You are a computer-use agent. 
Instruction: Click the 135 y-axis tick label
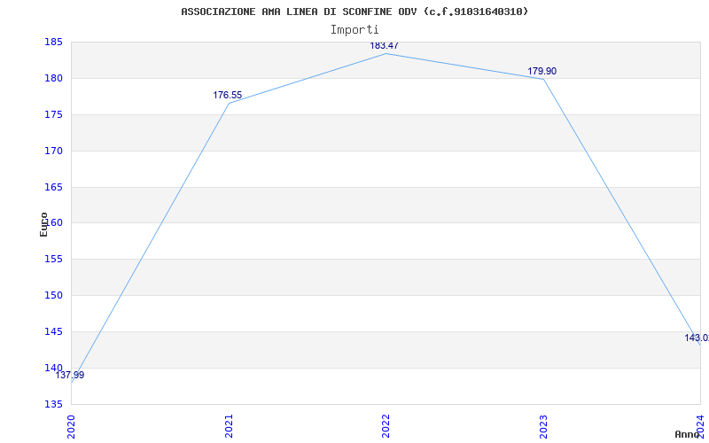[53, 404]
